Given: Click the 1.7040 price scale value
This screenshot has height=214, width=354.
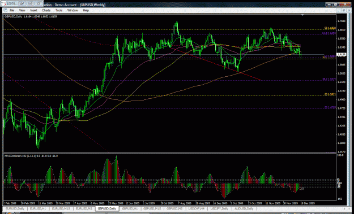Looking at the screenshot, I should (x=341, y=21).
